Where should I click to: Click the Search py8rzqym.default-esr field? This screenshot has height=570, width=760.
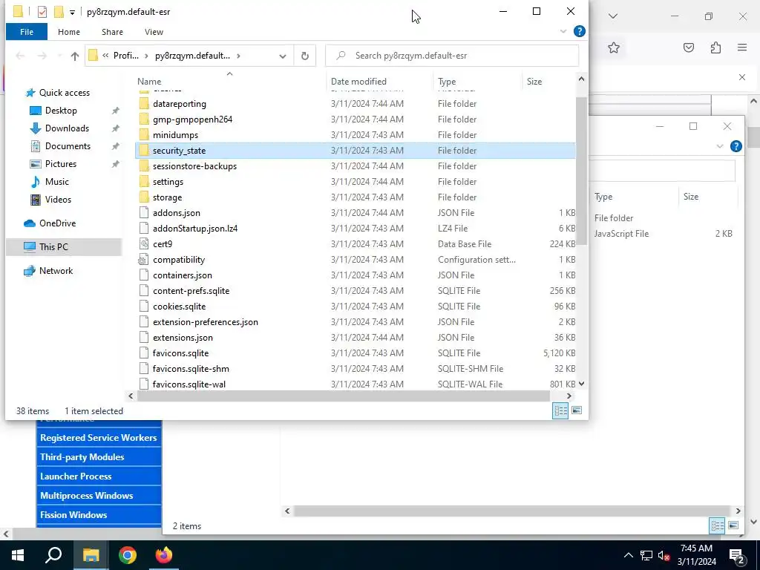[452, 56]
